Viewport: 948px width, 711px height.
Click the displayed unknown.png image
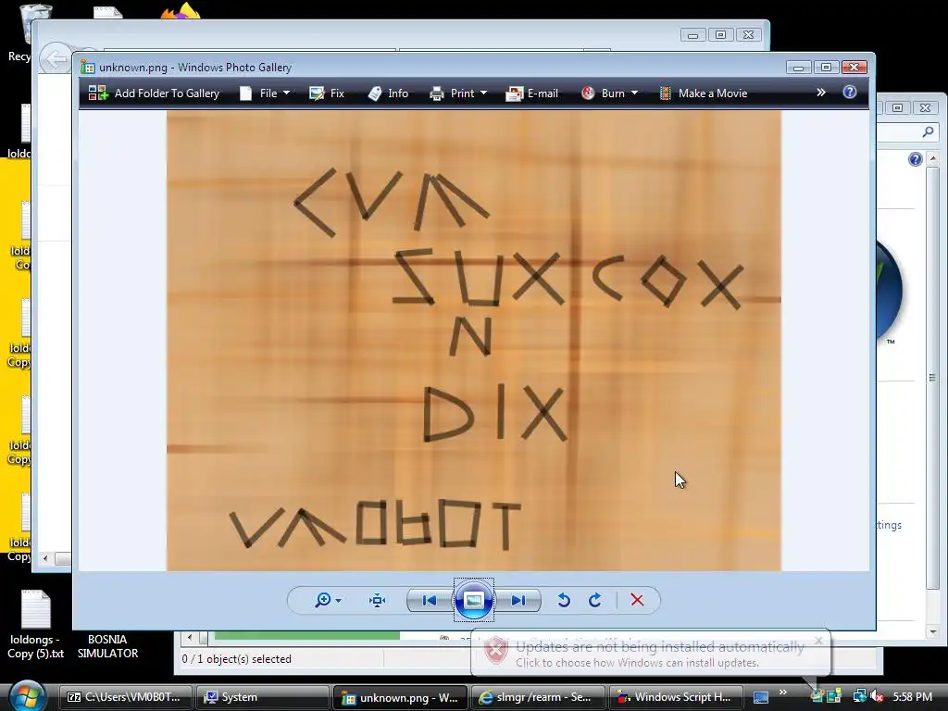(x=474, y=341)
